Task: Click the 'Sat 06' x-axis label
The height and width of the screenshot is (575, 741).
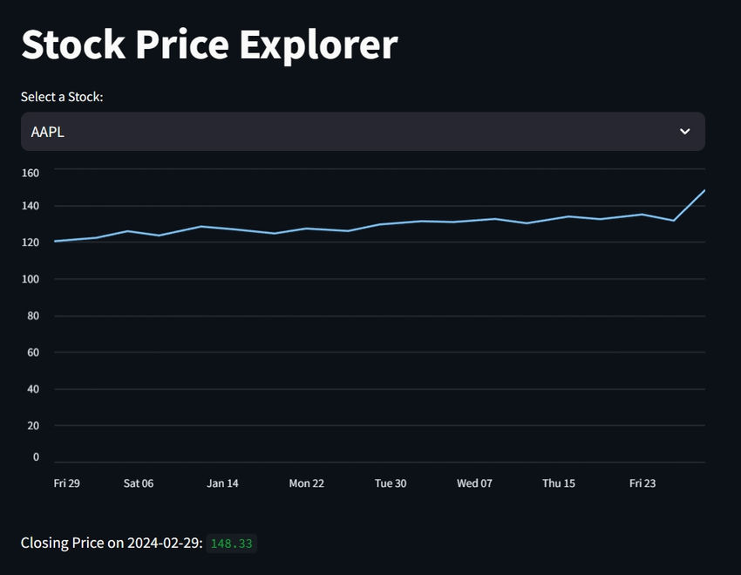Action: pos(138,483)
